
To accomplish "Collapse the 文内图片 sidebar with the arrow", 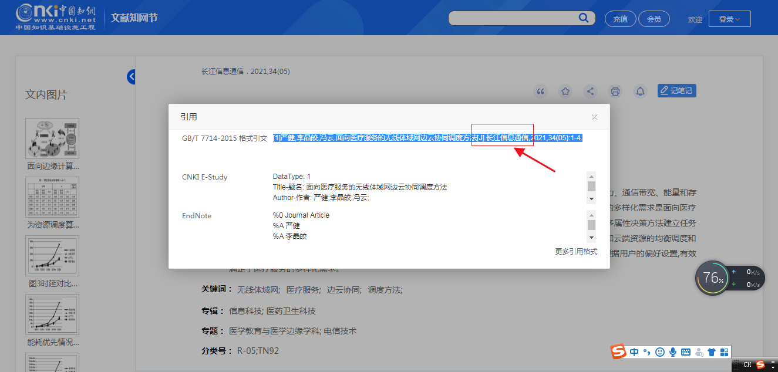I will pos(132,77).
